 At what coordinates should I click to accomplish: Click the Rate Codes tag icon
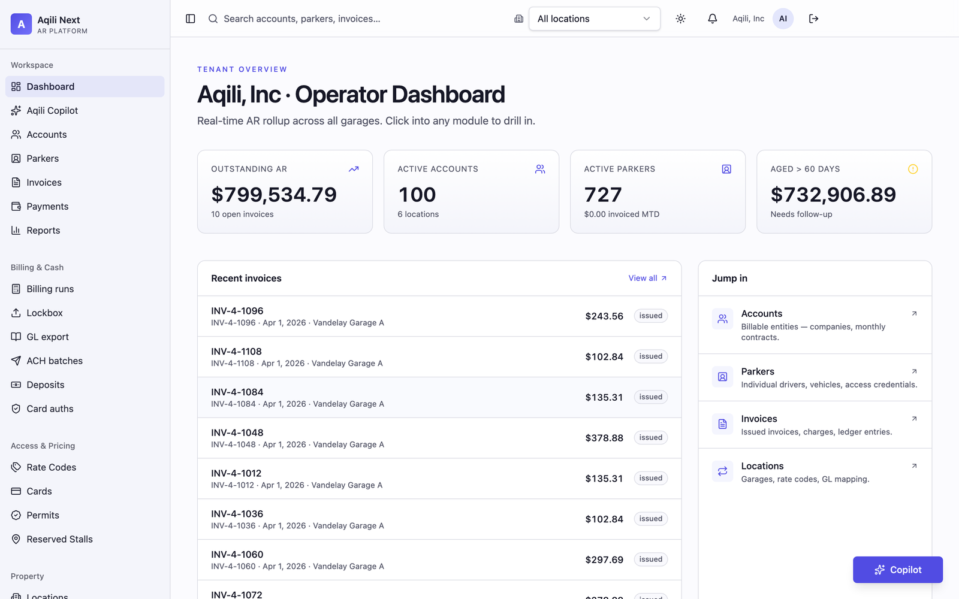coord(16,467)
